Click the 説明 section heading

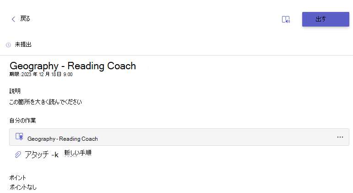point(15,91)
